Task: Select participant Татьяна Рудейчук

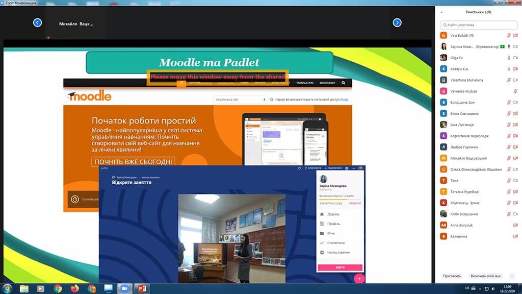Action: [x=478, y=192]
